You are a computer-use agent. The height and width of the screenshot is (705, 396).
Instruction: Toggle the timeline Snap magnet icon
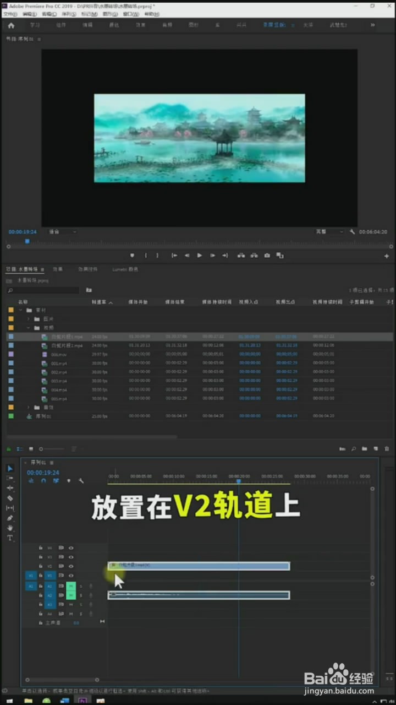[x=43, y=481]
